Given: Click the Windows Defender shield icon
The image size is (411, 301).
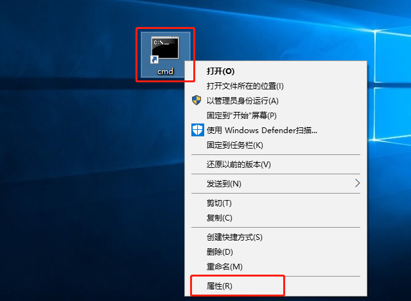Looking at the screenshot, I should click(x=198, y=130).
